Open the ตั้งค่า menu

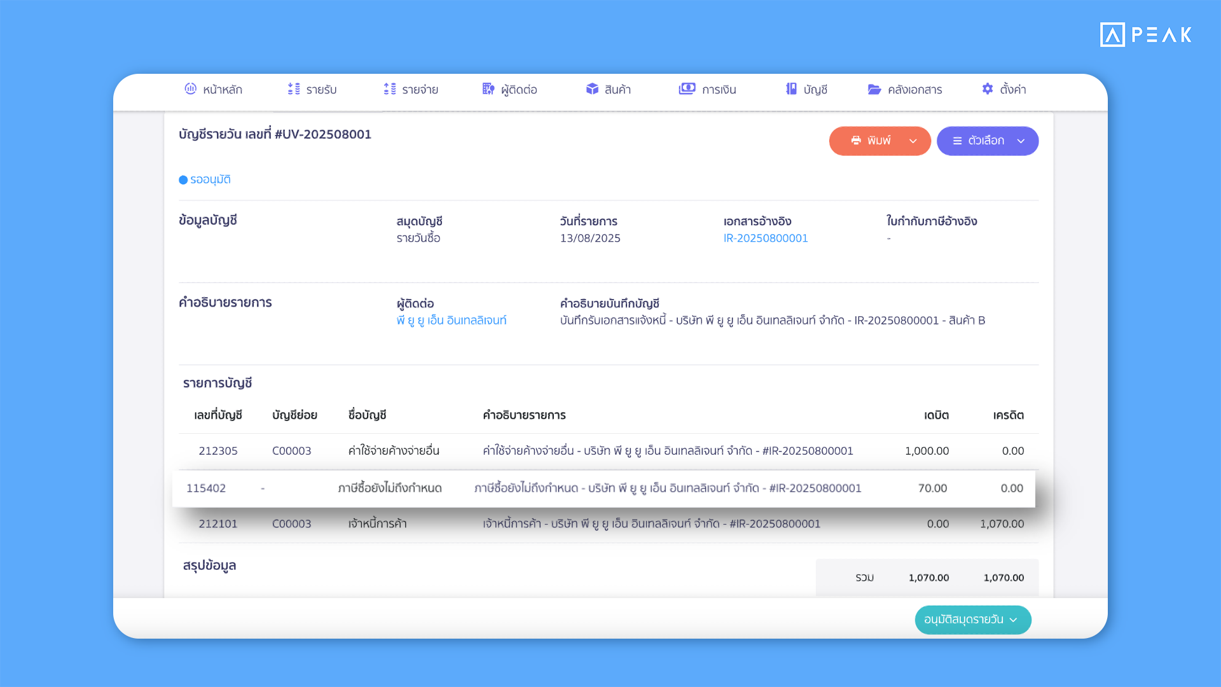click(1004, 90)
